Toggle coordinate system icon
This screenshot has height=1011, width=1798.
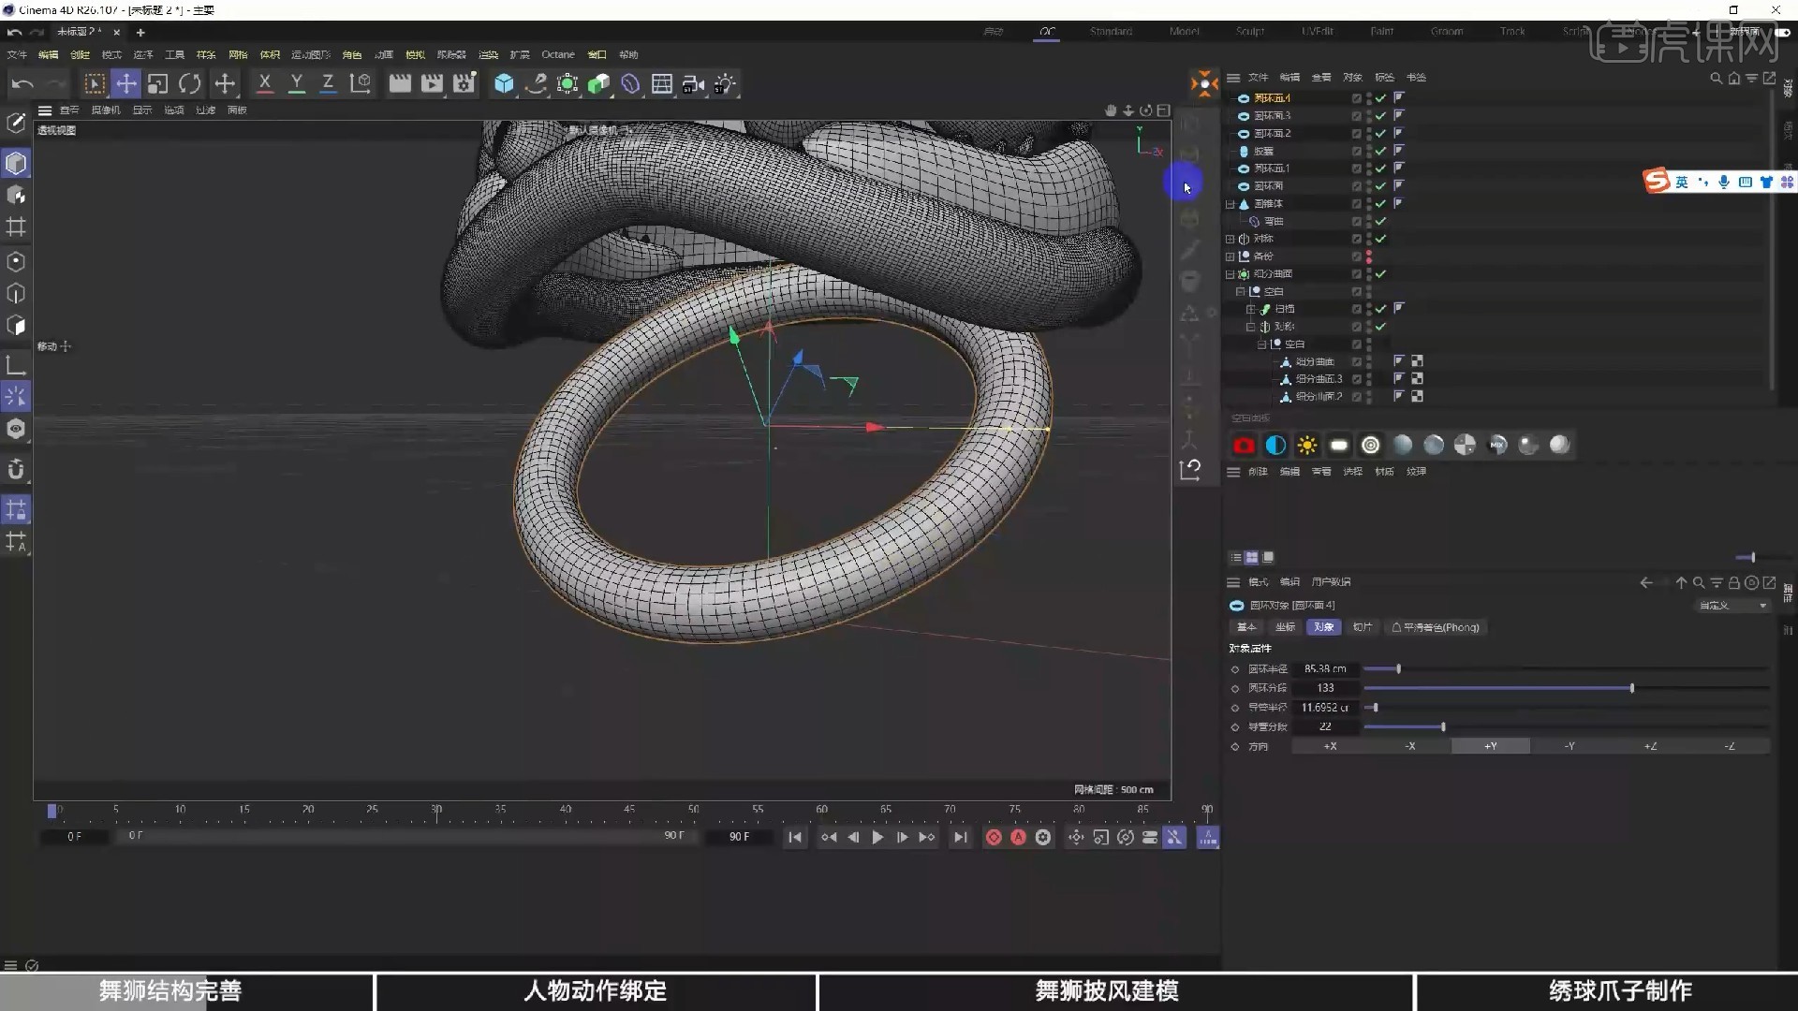pyautogui.click(x=360, y=84)
